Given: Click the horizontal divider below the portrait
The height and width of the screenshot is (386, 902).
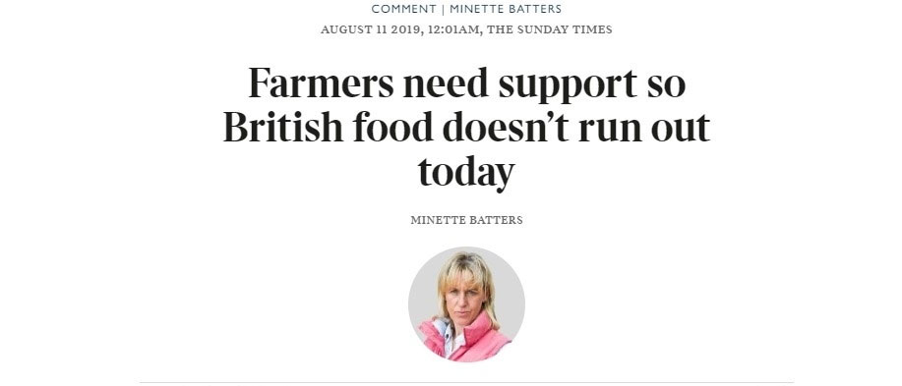Looking at the screenshot, I should (466, 382).
